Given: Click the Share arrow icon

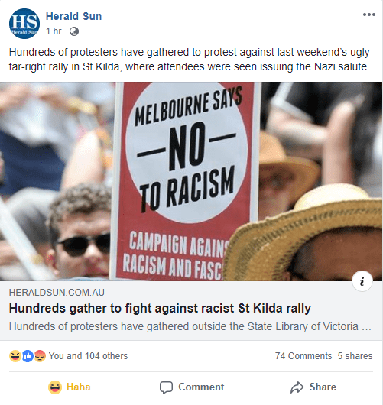Looking at the screenshot, I should click(x=297, y=387).
